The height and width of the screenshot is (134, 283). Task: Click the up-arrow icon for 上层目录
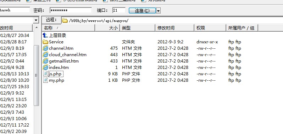click(x=45, y=35)
